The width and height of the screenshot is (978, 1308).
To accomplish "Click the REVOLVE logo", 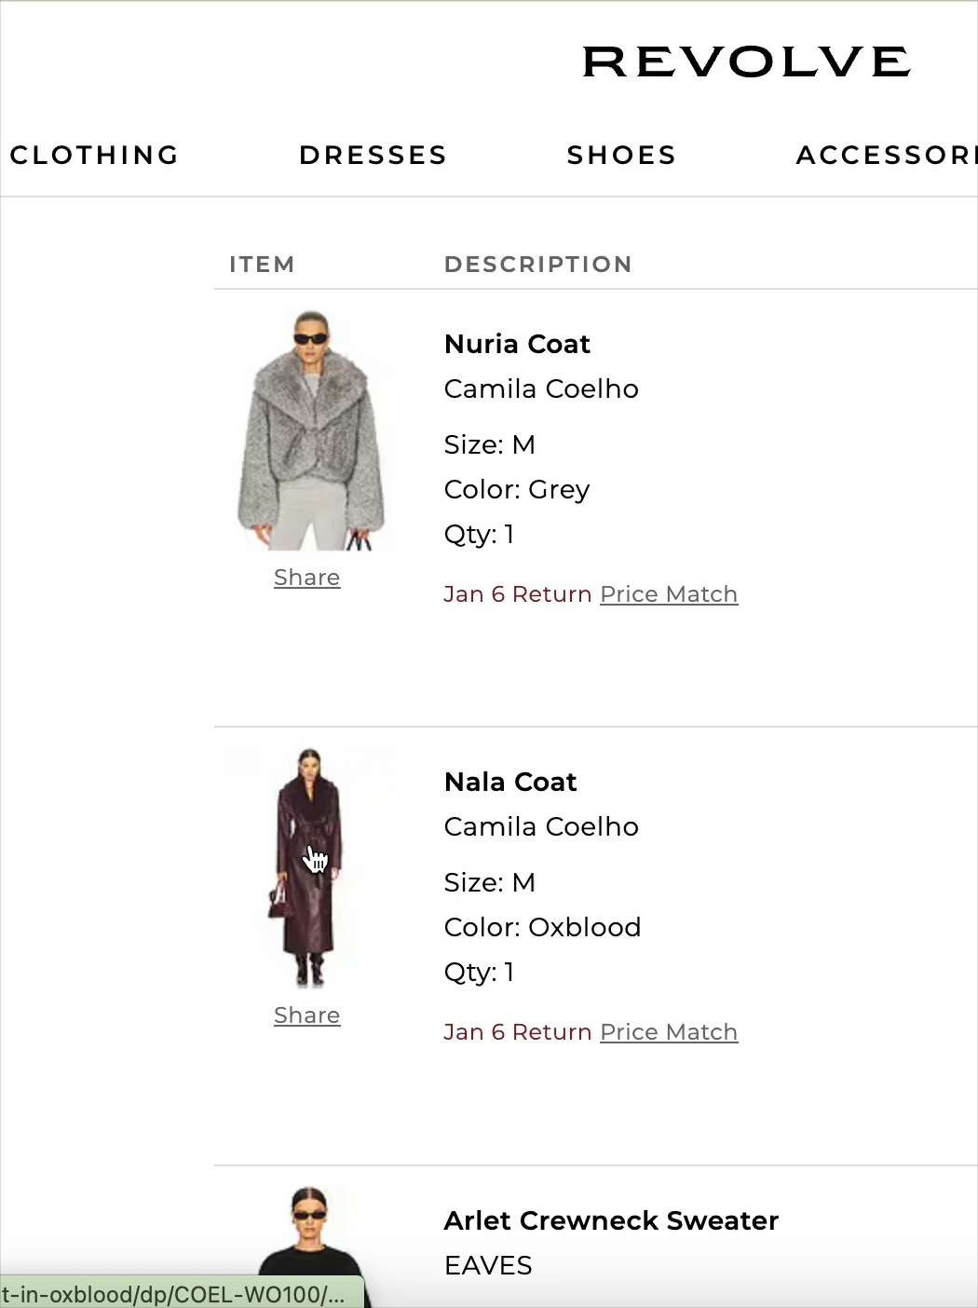I will click(745, 61).
